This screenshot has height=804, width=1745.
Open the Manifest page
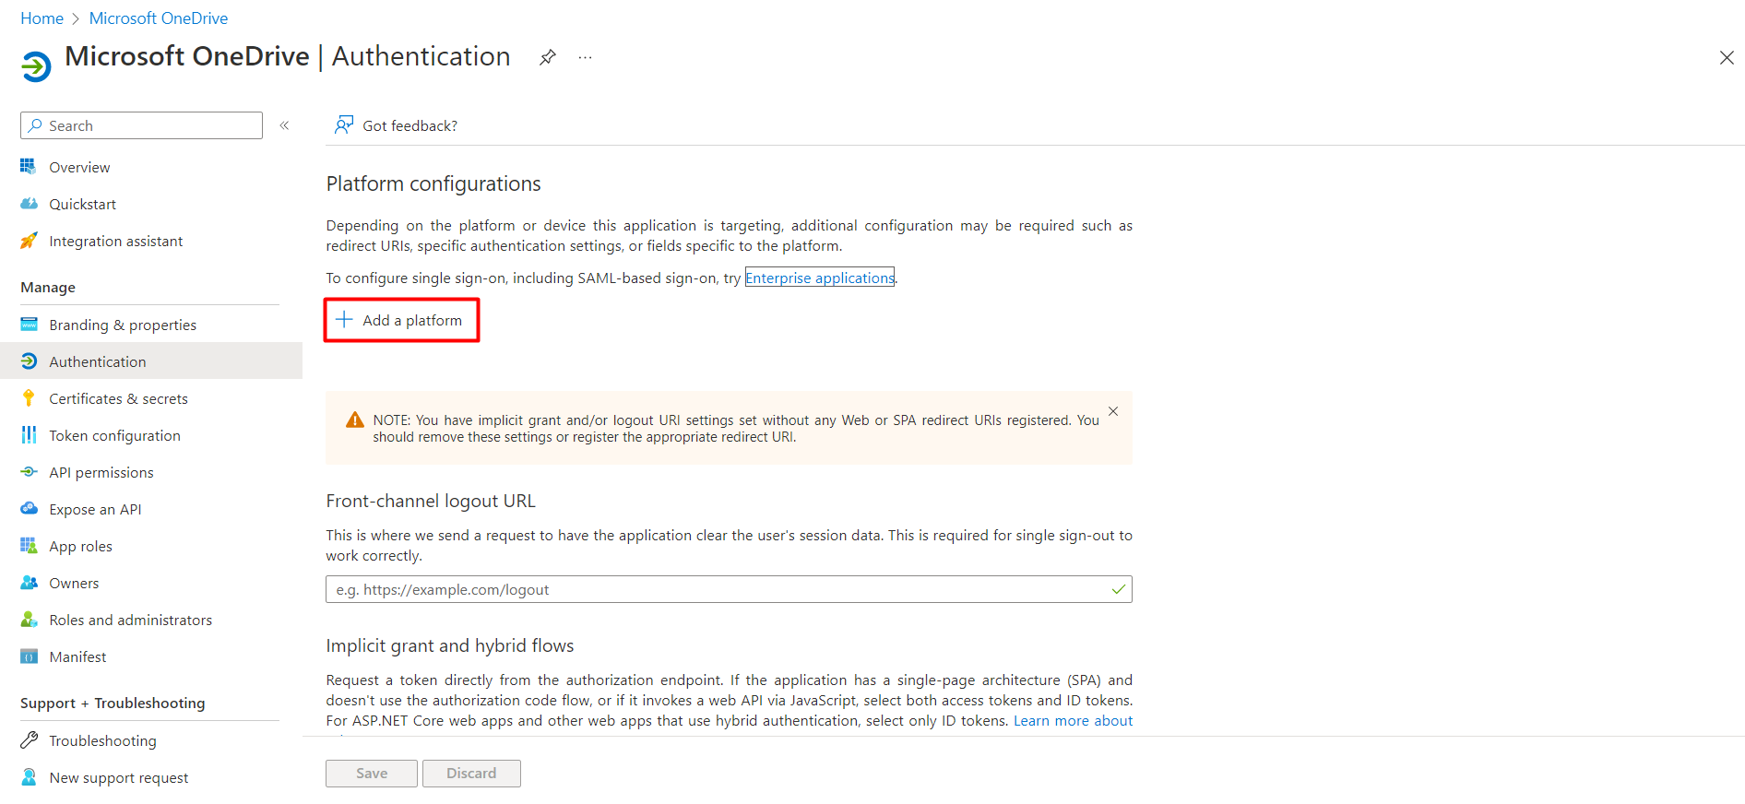click(77, 657)
